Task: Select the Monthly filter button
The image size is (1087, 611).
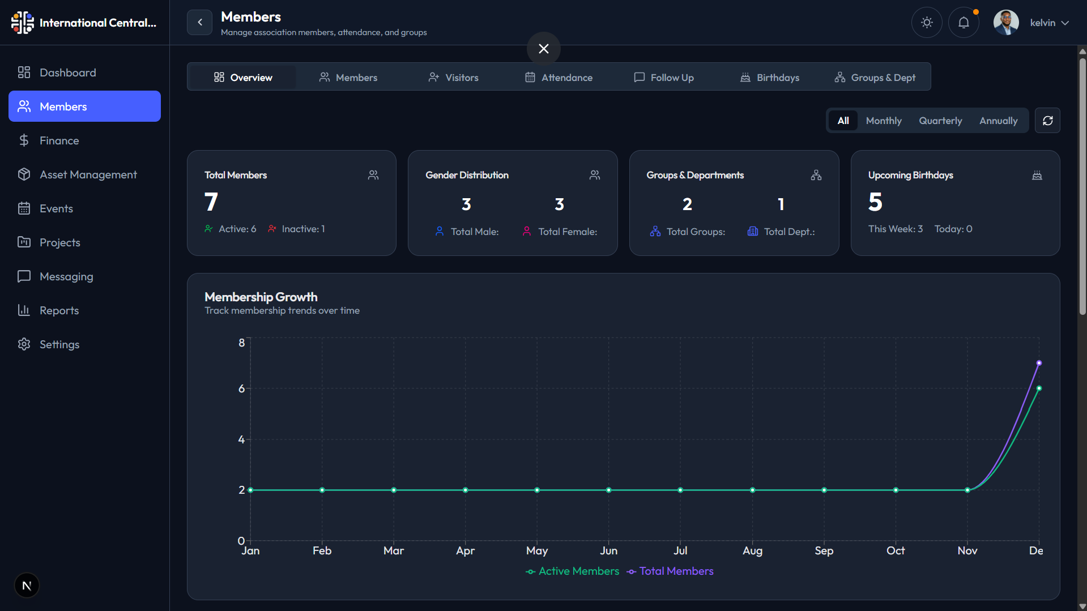Action: (884, 120)
